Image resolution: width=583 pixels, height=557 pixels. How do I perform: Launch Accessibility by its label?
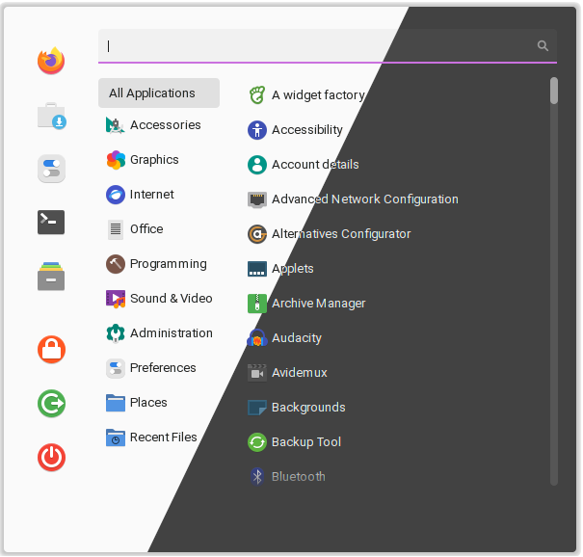[307, 130]
